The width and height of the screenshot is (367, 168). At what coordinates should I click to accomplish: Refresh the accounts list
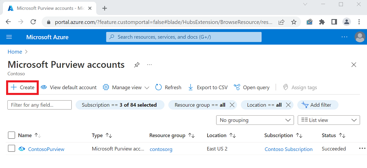168,88
